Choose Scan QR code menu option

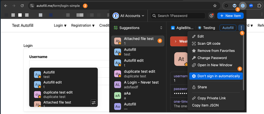[x=216, y=44]
